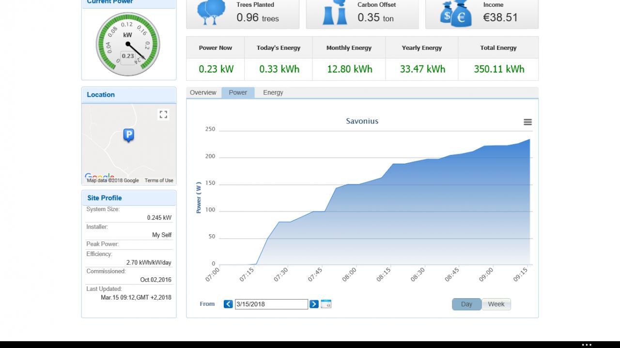620x348 pixels.
Task: Open the calendar date picker icon
Action: (326, 304)
